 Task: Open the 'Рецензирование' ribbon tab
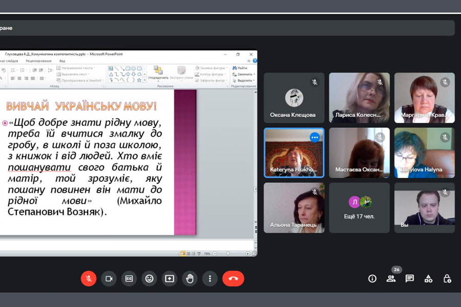point(39,61)
